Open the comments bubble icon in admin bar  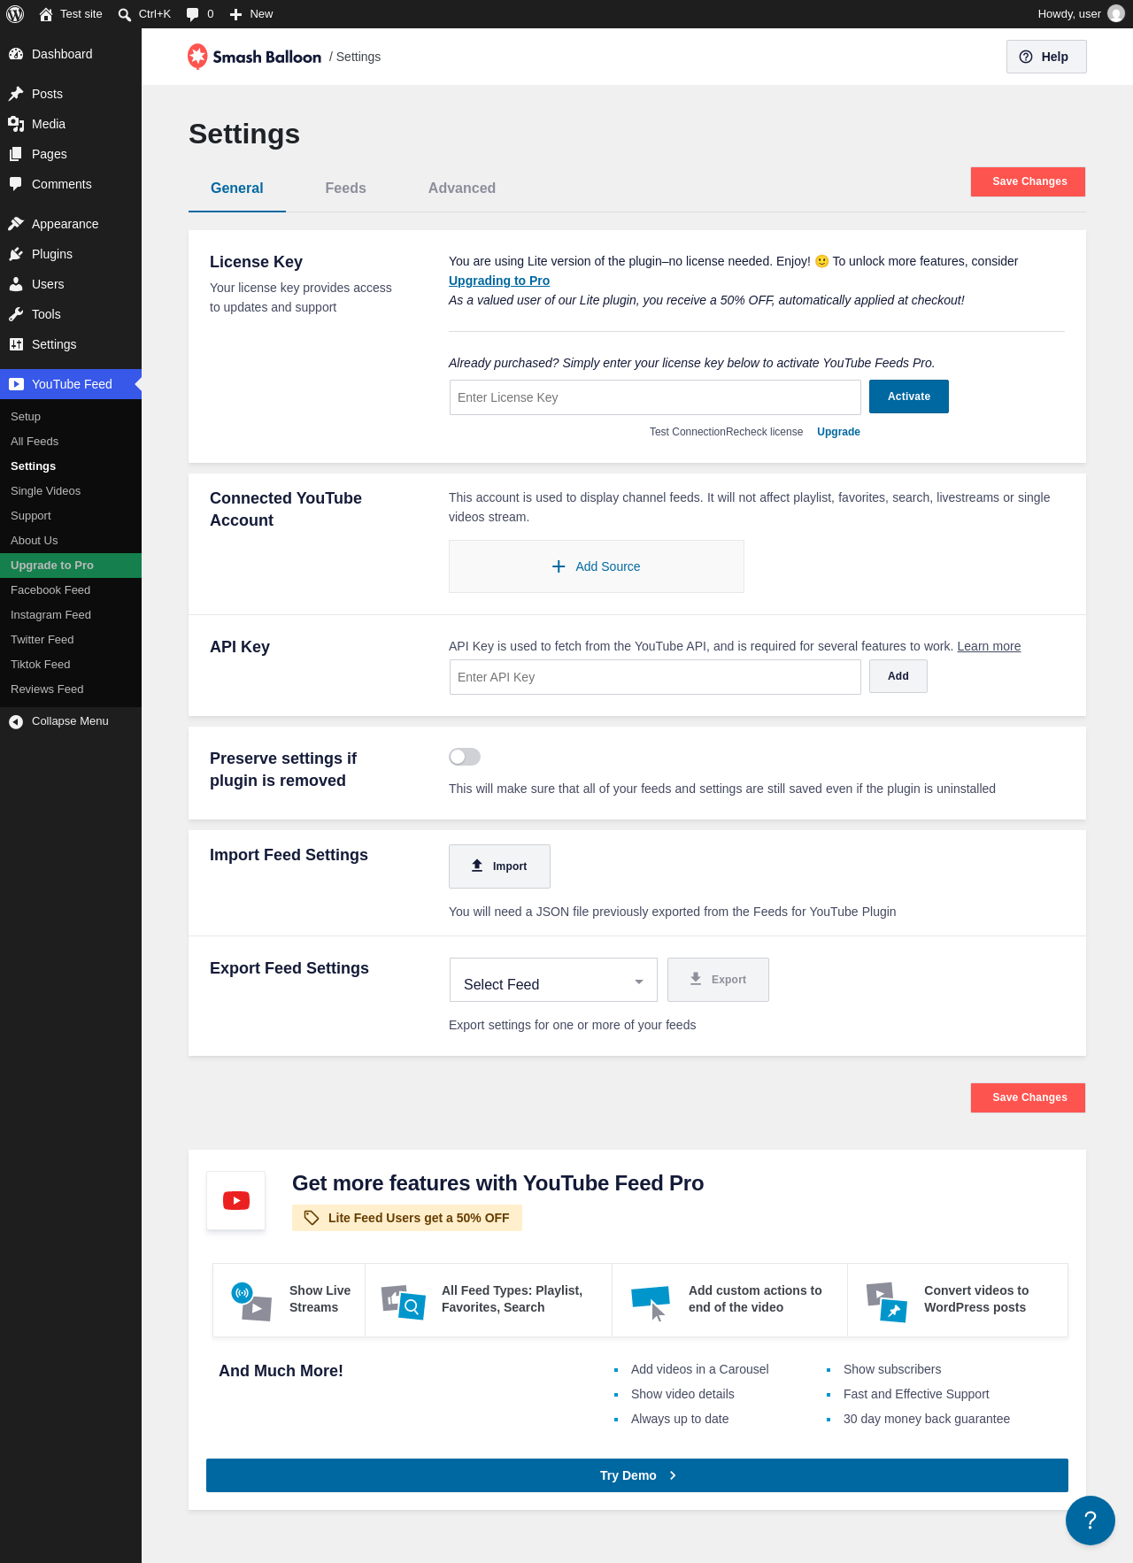(193, 14)
